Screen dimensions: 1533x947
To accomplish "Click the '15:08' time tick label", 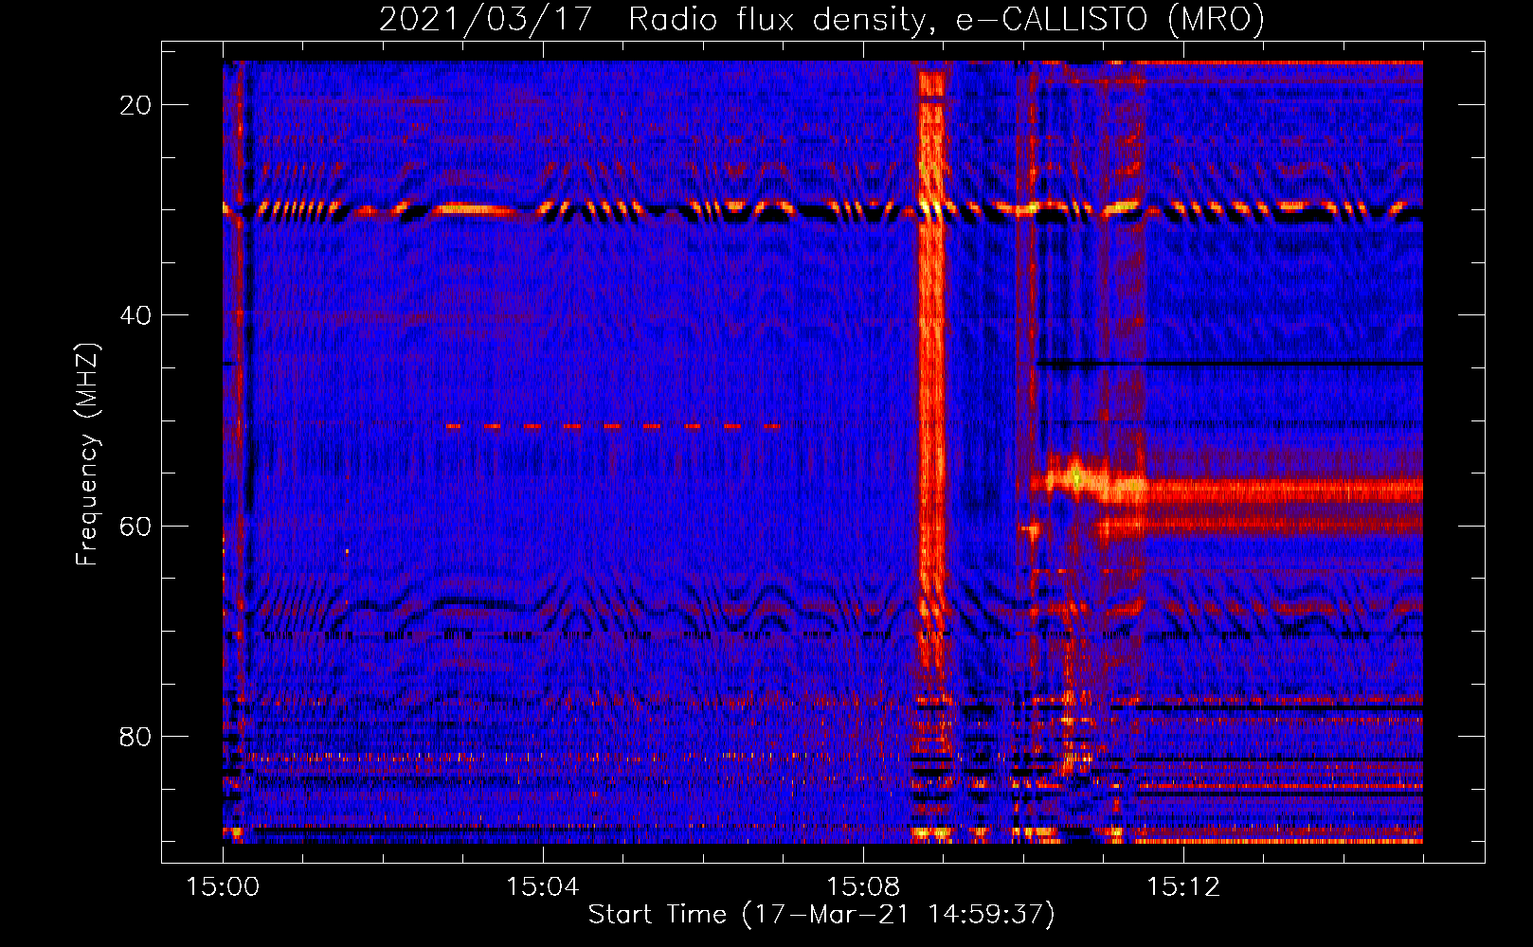I will [x=863, y=887].
